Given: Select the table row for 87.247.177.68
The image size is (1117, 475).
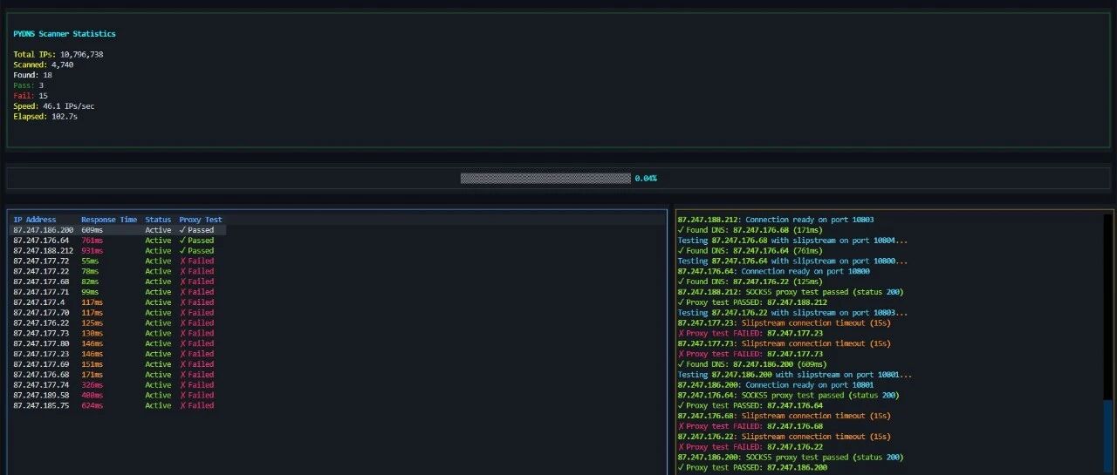Looking at the screenshot, I should click(118, 282).
